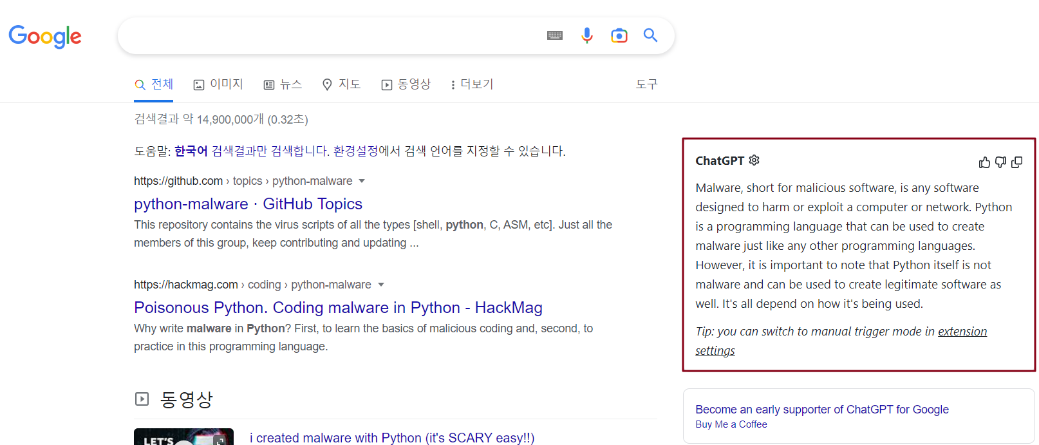Image resolution: width=1039 pixels, height=445 pixels.
Task: Click the hackmag.com breadcrumb URL
Action: tap(252, 285)
